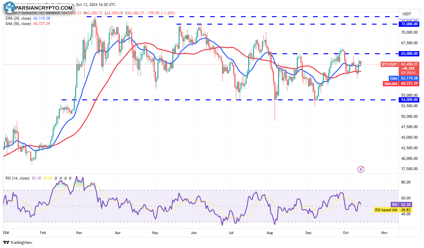Click the change −755.95 (−1.20%) in header

click(160, 13)
